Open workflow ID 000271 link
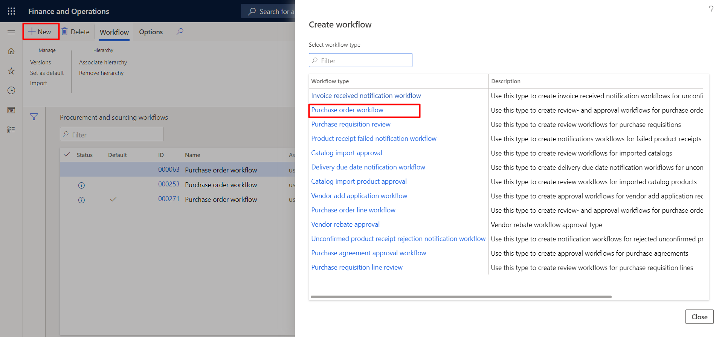The height and width of the screenshot is (337, 722). [x=169, y=199]
